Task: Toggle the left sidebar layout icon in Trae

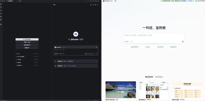Action: (91, 1)
